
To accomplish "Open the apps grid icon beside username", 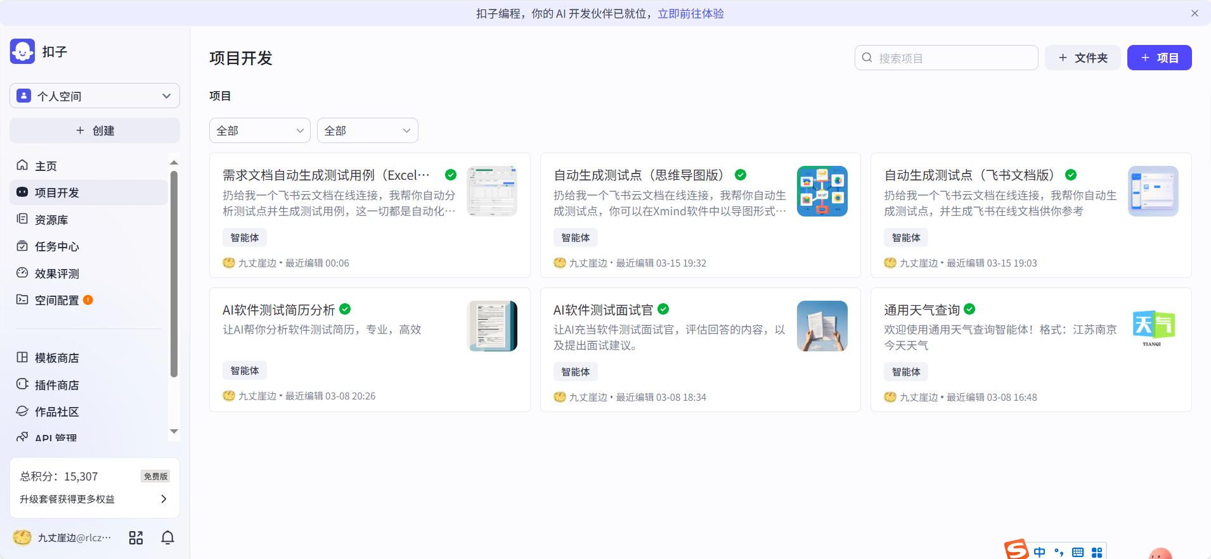I will click(136, 537).
